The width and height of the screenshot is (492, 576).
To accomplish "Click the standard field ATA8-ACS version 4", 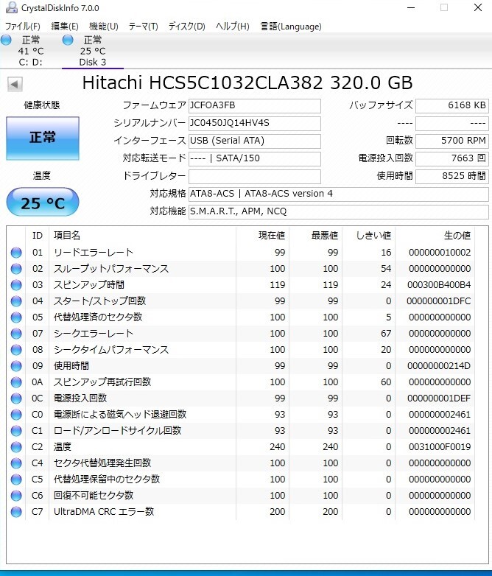I will (339, 194).
